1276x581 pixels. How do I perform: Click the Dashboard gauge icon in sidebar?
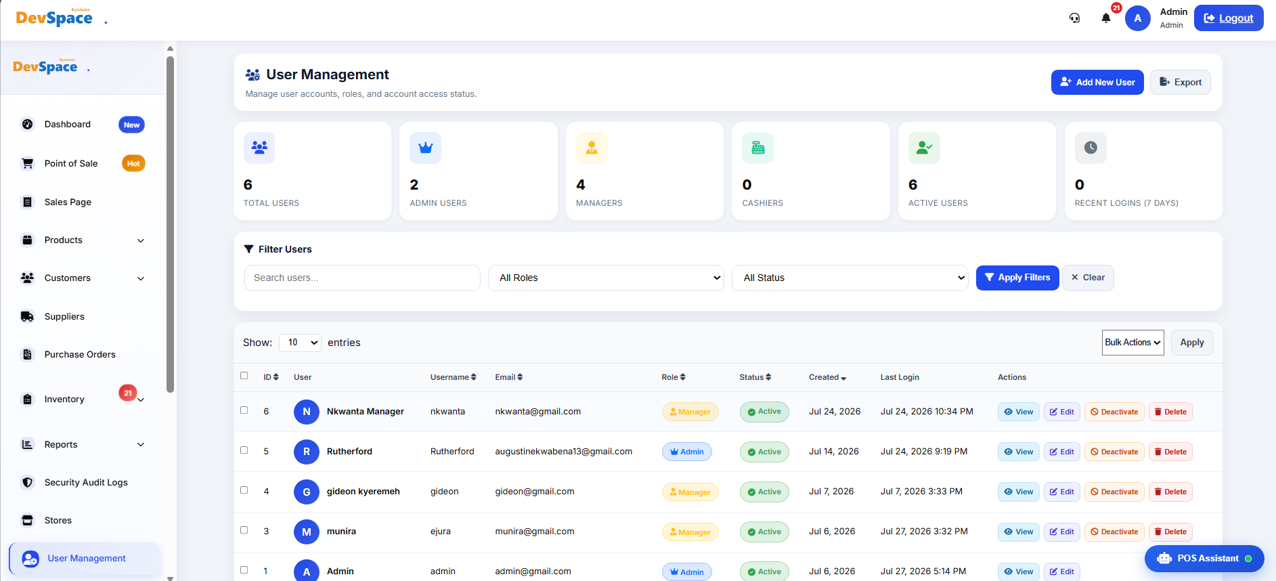(x=28, y=125)
